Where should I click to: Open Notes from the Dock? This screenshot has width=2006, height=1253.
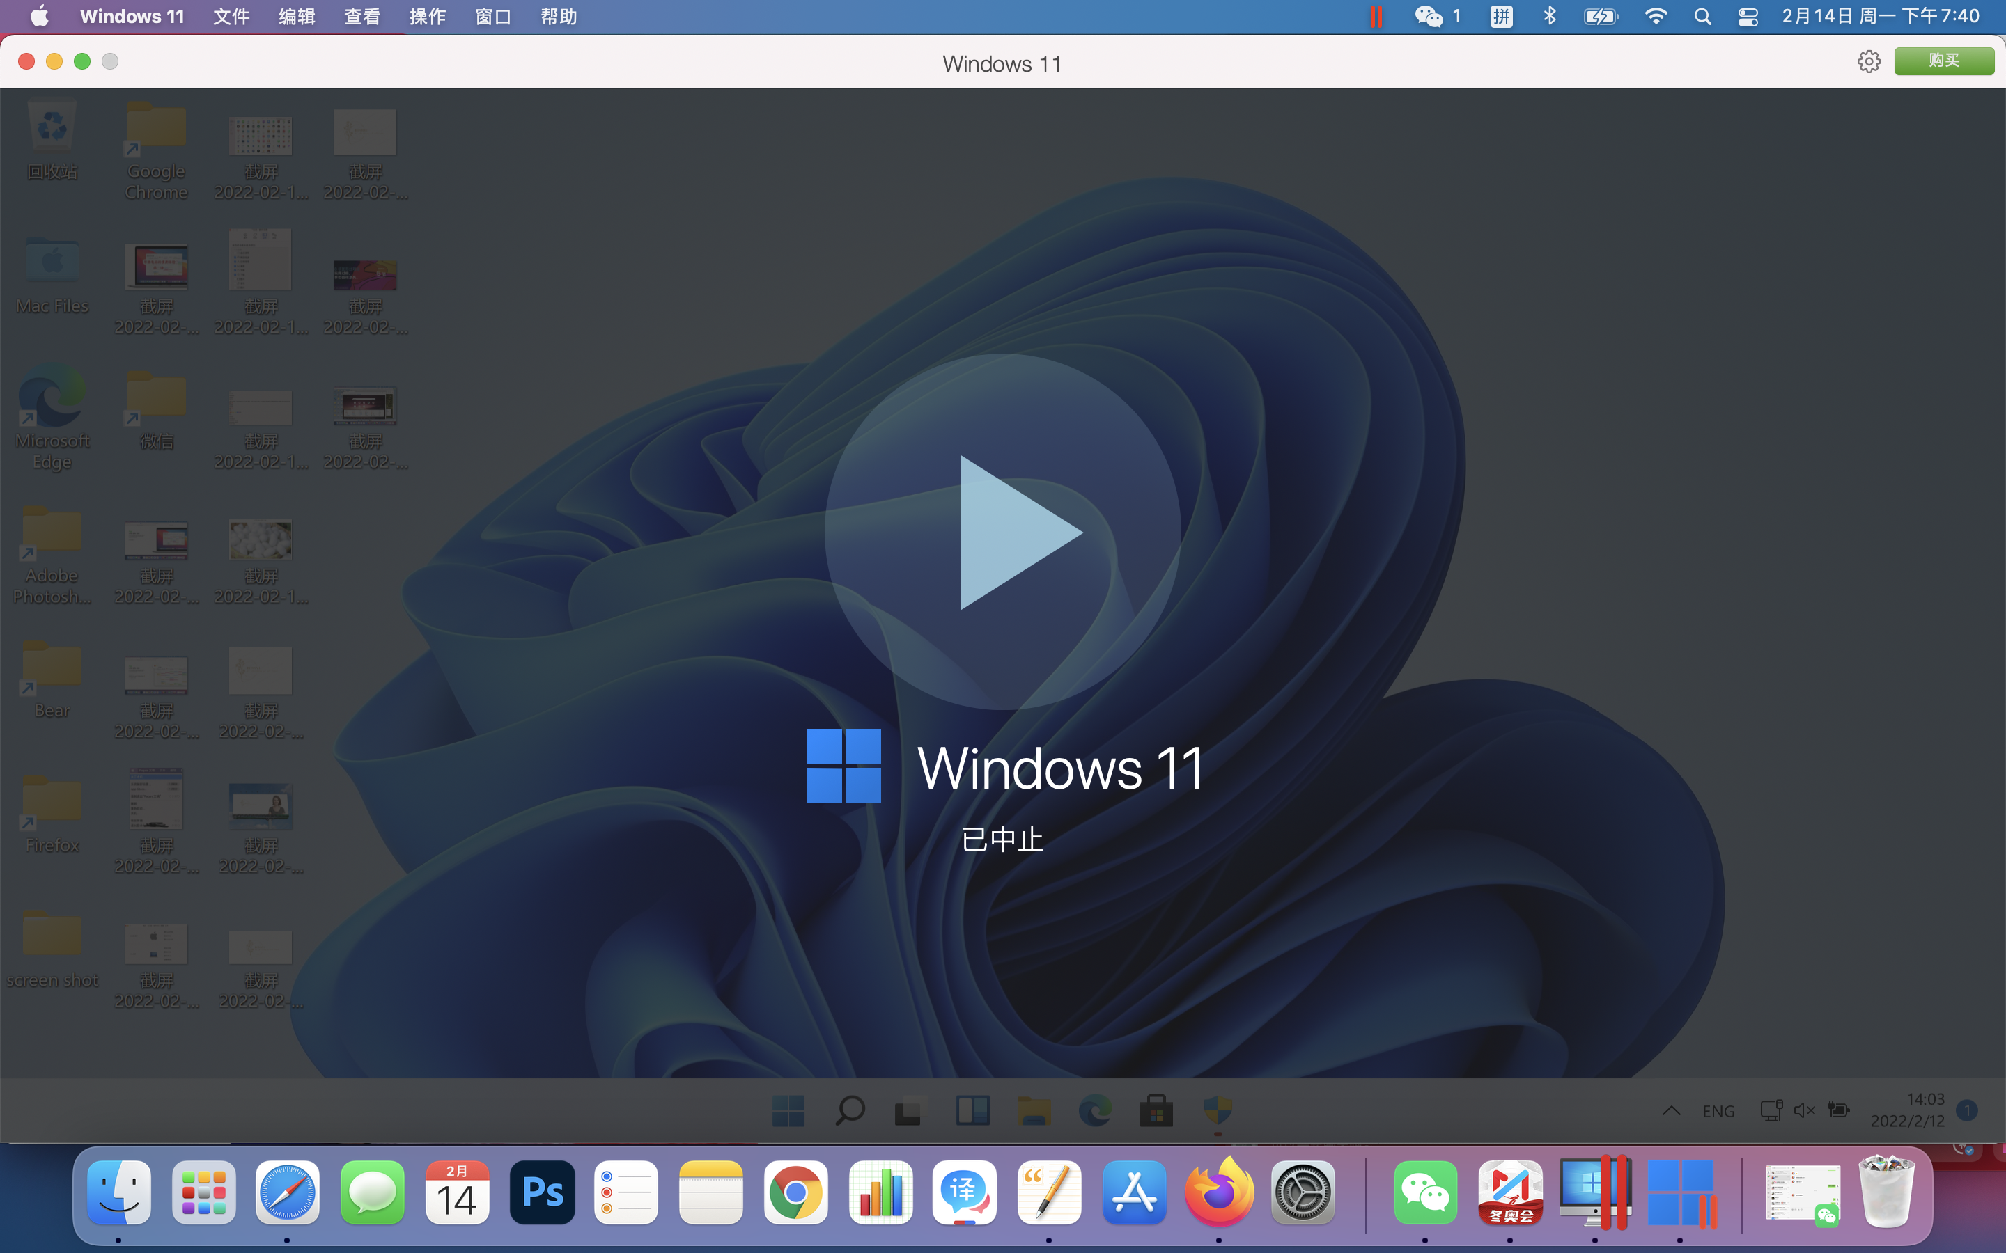tap(711, 1192)
